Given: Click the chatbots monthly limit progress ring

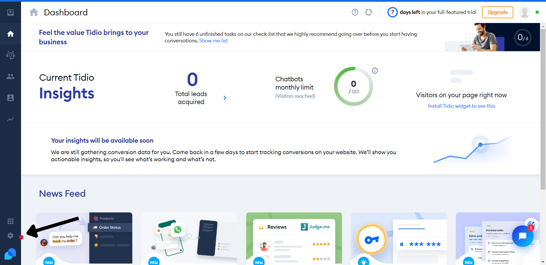Looking at the screenshot, I should click(x=353, y=86).
